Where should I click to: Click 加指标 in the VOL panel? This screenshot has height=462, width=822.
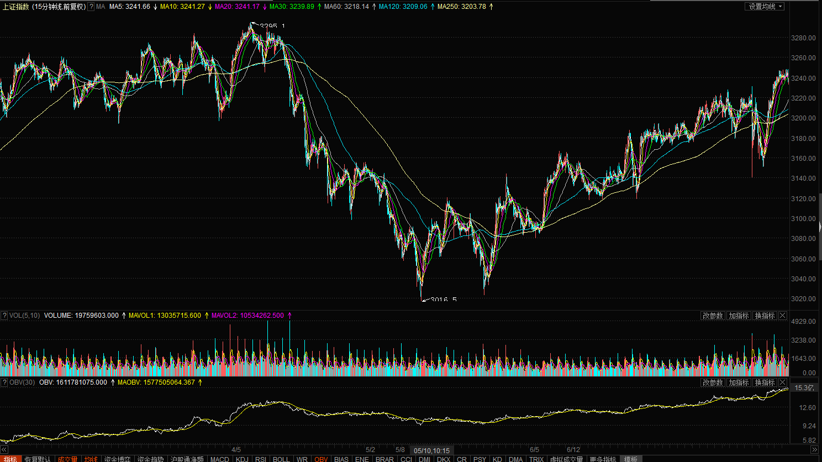(739, 316)
